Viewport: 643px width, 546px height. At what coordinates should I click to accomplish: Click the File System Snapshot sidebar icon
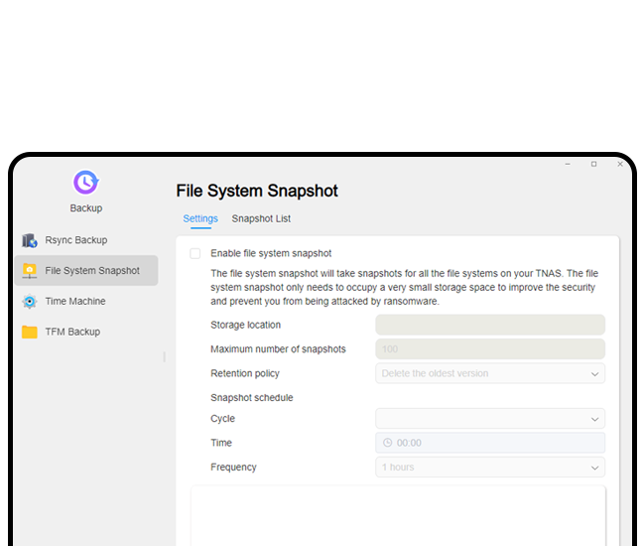tap(29, 271)
